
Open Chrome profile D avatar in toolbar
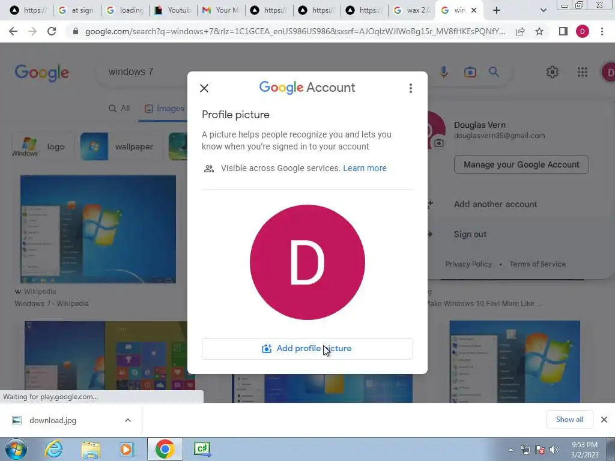point(583,31)
